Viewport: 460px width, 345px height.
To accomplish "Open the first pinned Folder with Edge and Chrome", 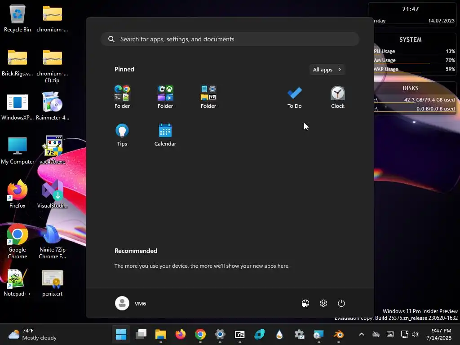I will pyautogui.click(x=122, y=97).
